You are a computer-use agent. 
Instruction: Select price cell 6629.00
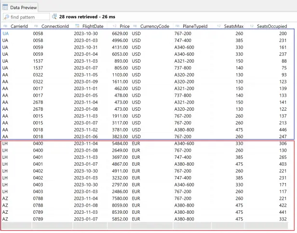[120, 34]
